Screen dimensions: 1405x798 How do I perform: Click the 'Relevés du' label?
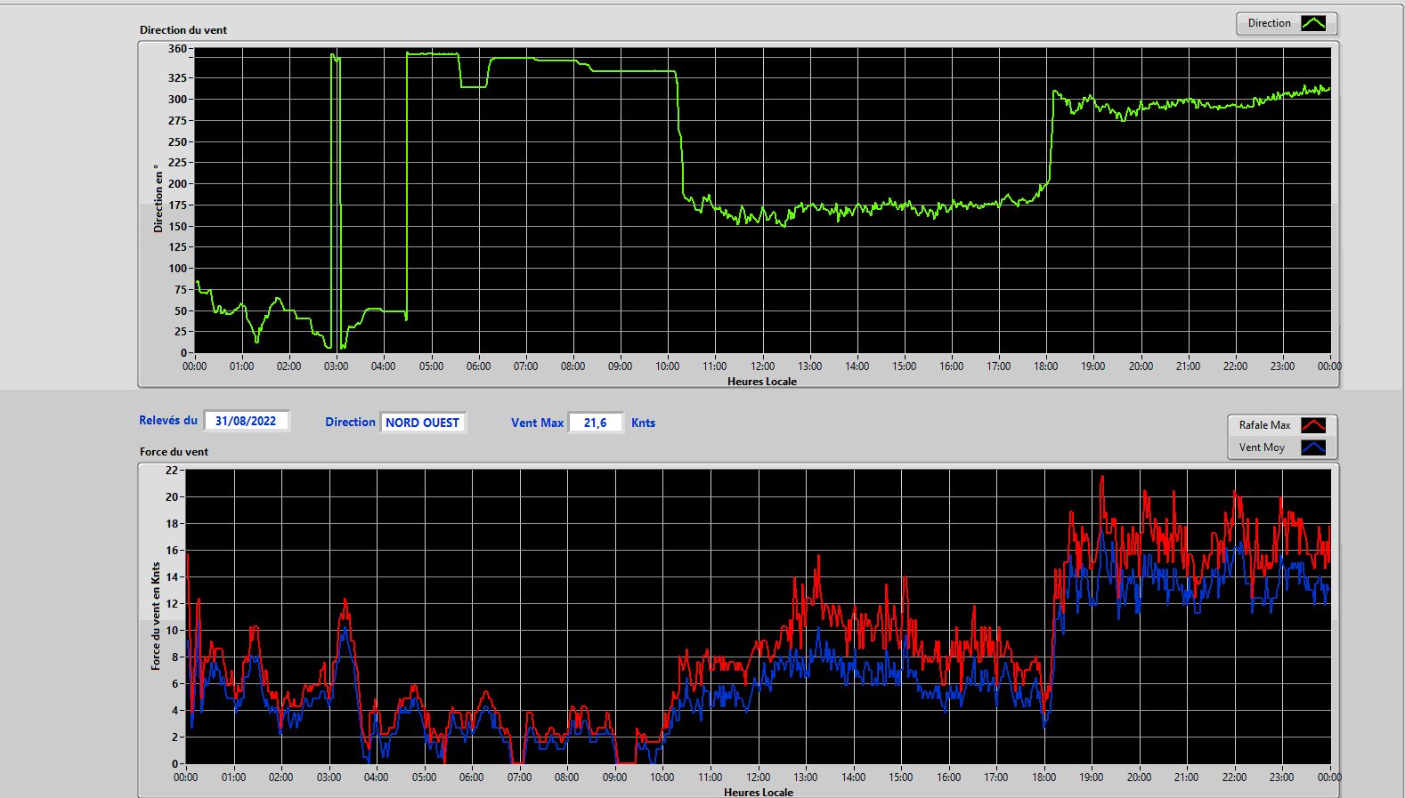(168, 421)
